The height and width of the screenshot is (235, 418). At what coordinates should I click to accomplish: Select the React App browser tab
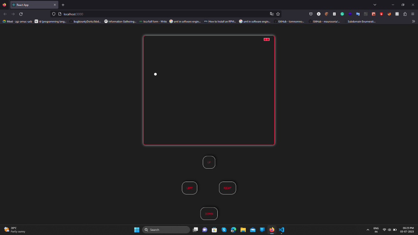tap(34, 5)
